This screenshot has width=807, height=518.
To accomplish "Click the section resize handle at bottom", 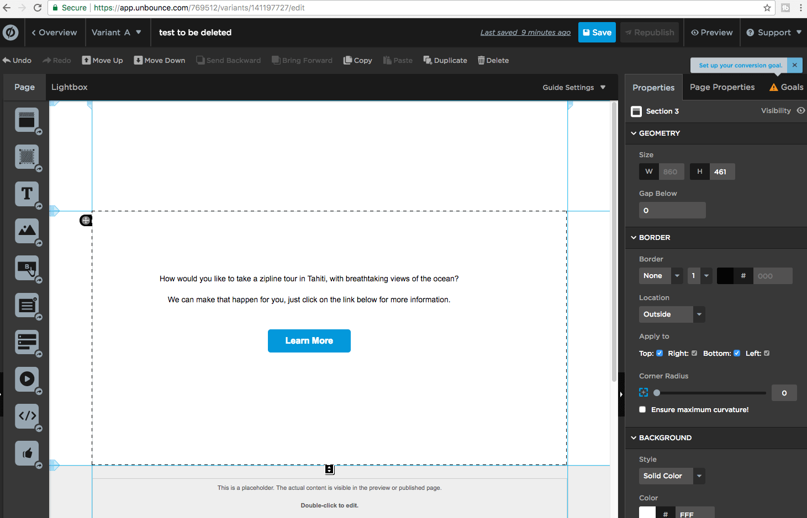I will click(329, 469).
